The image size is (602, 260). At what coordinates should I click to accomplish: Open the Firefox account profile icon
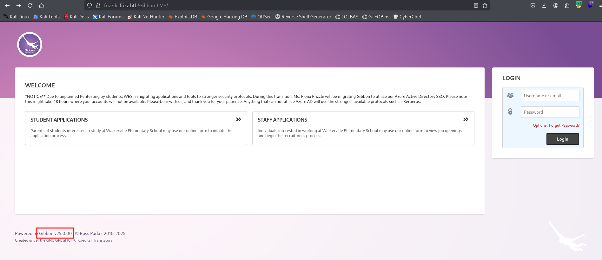[556, 5]
